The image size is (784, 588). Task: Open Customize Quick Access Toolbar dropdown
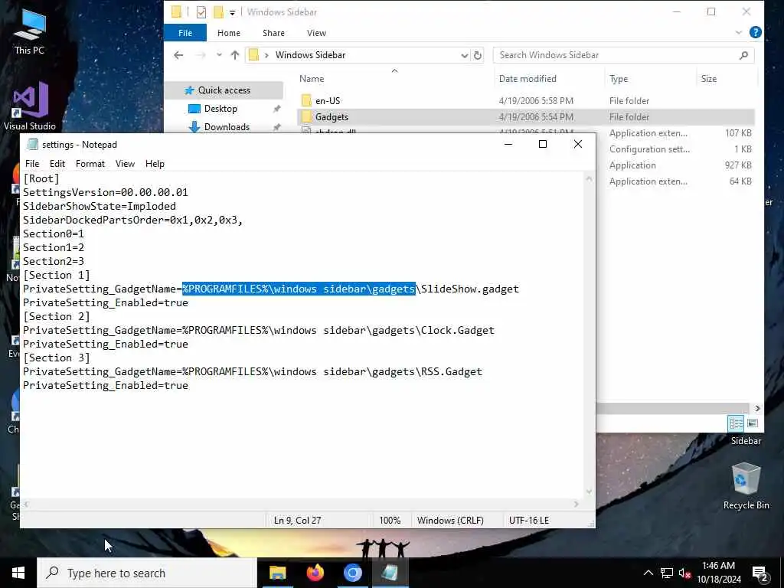[x=233, y=12]
